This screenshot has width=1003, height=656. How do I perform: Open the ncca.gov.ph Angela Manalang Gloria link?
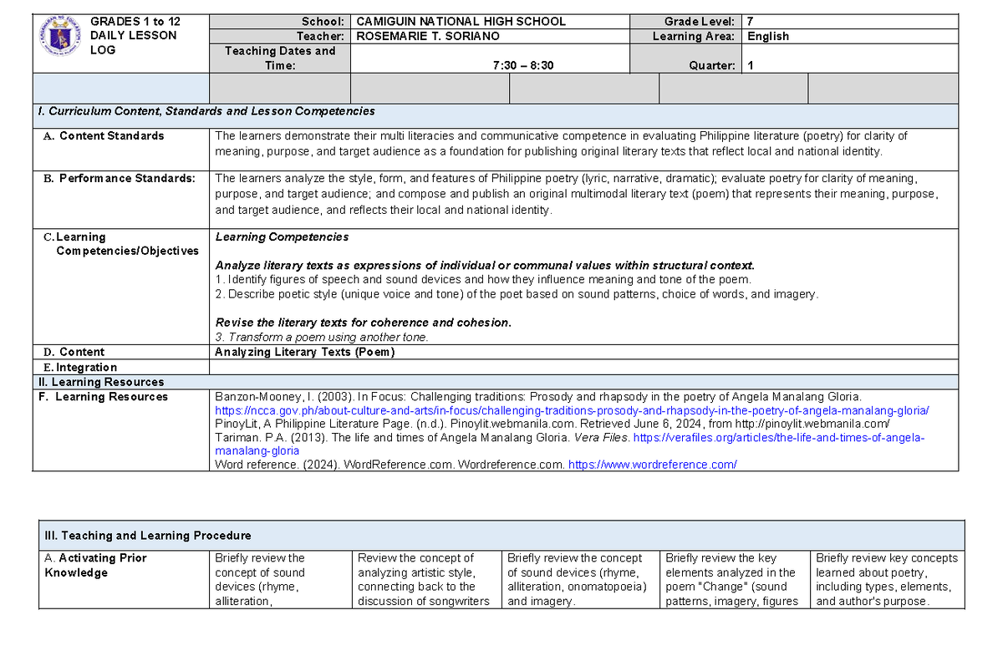(x=572, y=411)
